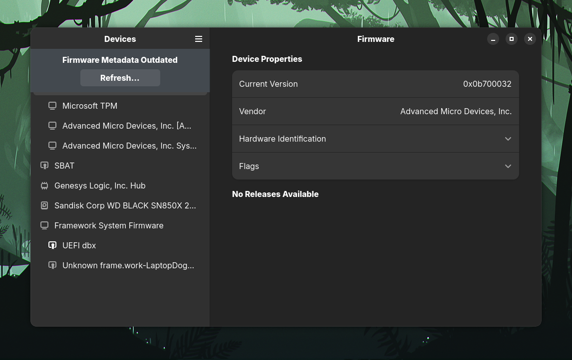Click the SBAT device icon
Screen dimensions: 572x360
click(44, 166)
